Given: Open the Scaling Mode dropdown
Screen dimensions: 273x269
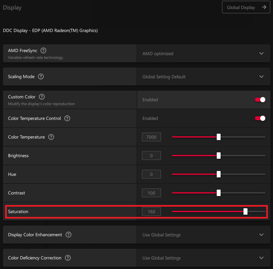Looking at the screenshot, I should tap(261, 77).
